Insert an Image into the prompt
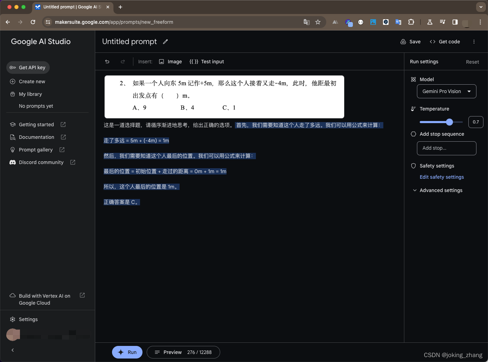 [x=170, y=62]
